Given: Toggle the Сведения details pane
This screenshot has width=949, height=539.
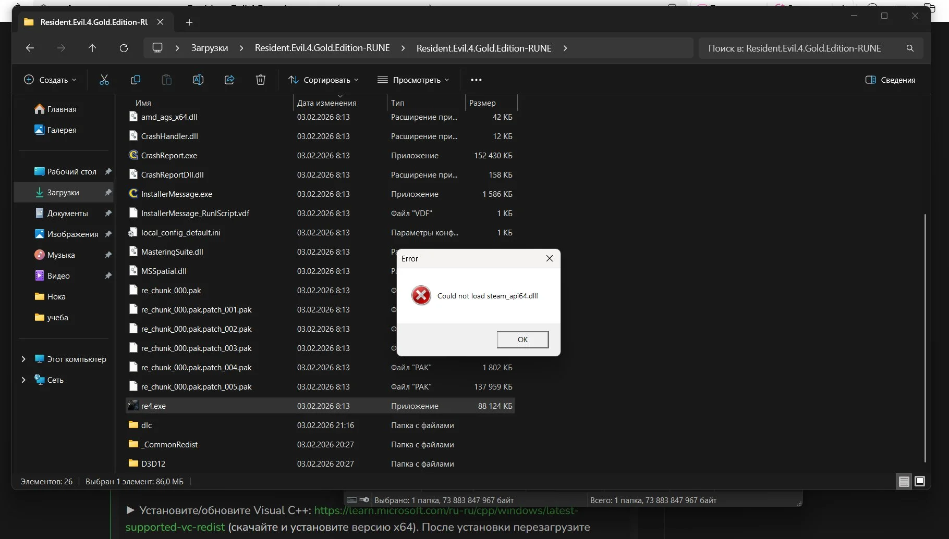Looking at the screenshot, I should [891, 80].
